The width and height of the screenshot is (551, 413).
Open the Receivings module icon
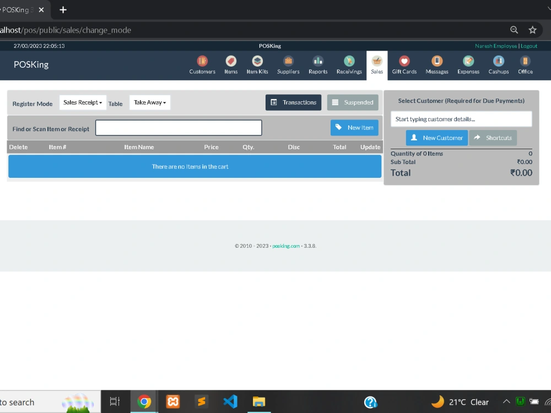[349, 61]
